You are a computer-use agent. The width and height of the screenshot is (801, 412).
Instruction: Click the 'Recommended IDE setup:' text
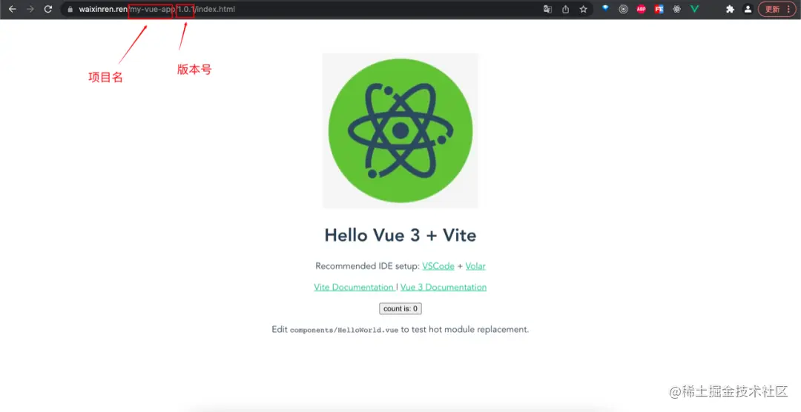(x=368, y=266)
